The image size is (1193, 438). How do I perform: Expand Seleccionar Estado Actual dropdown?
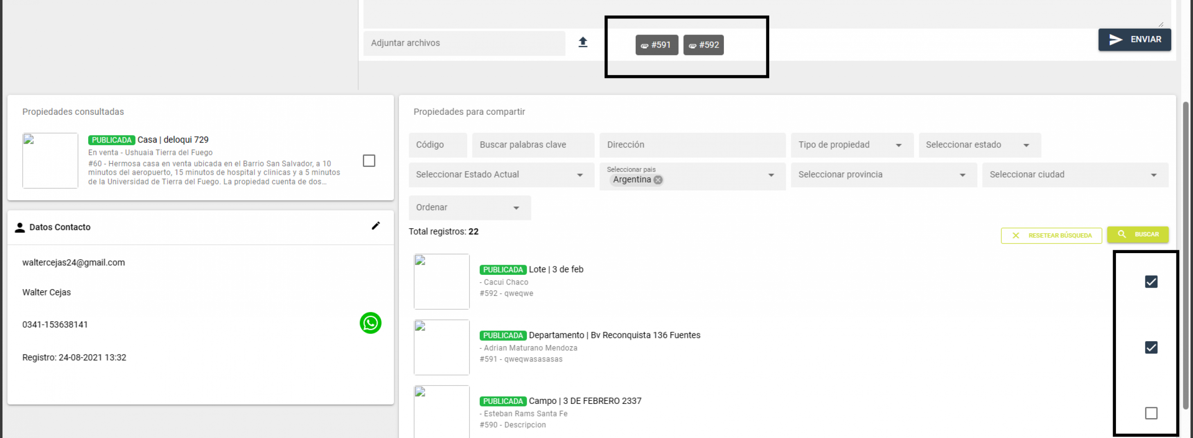tap(500, 175)
